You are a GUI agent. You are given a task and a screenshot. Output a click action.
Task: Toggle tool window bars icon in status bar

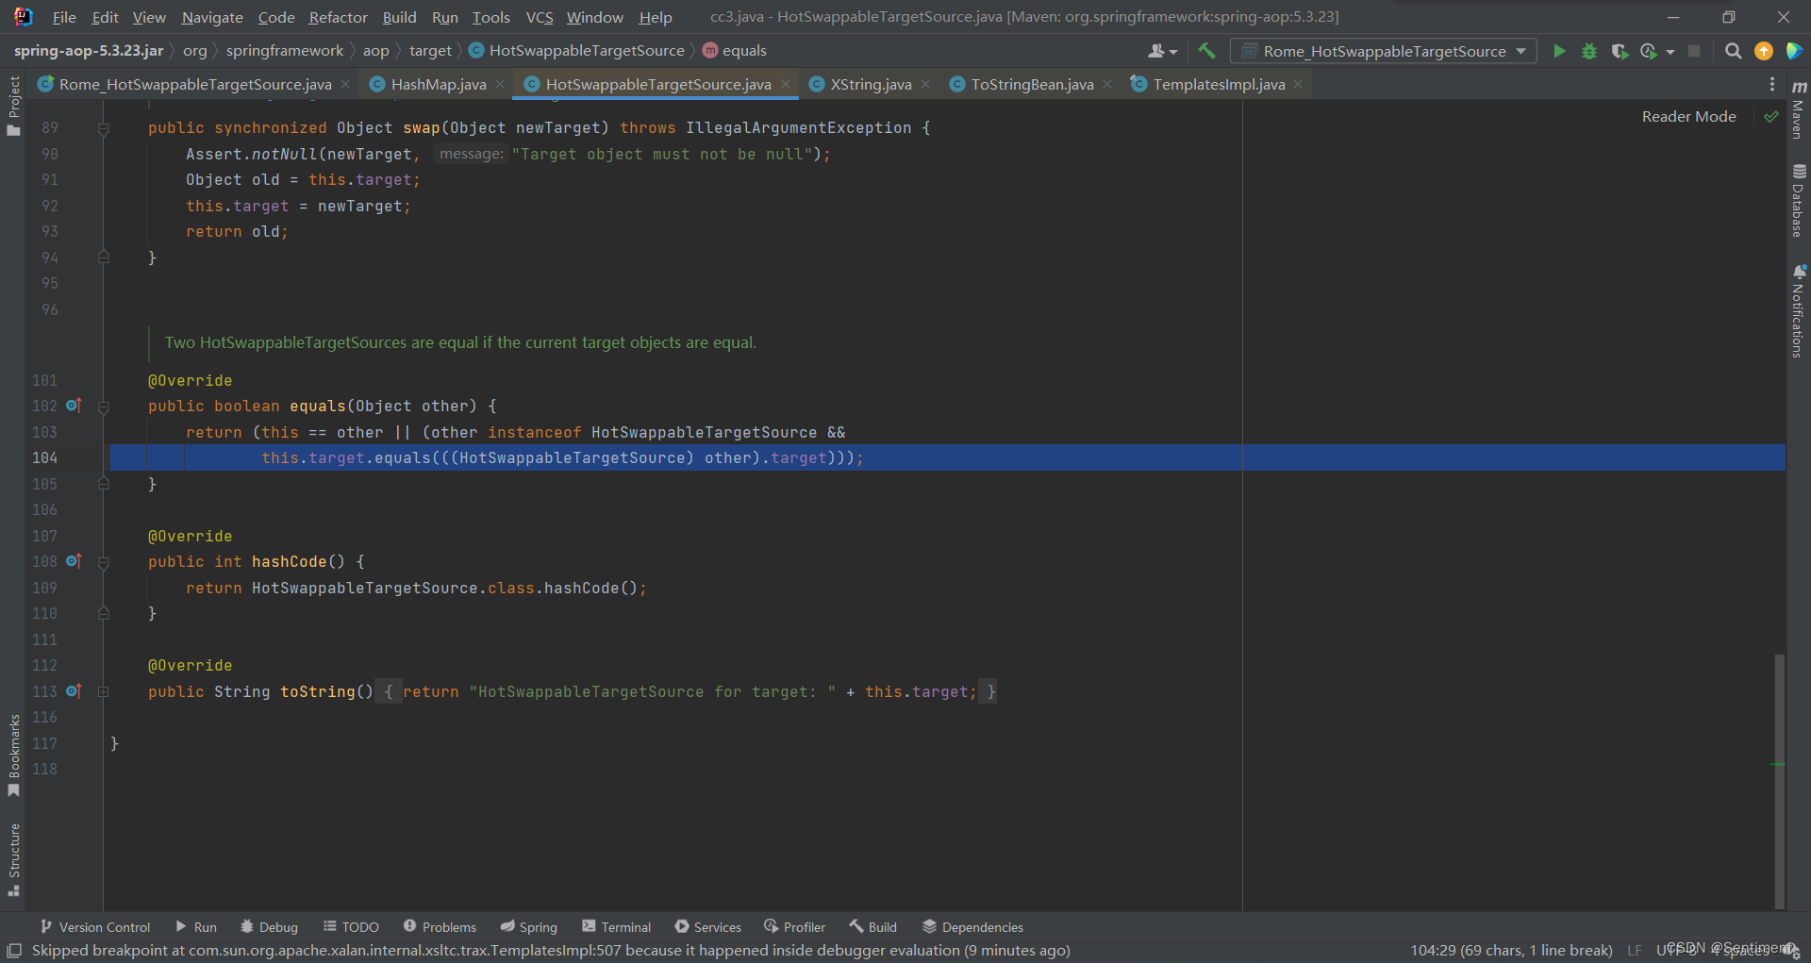14,950
